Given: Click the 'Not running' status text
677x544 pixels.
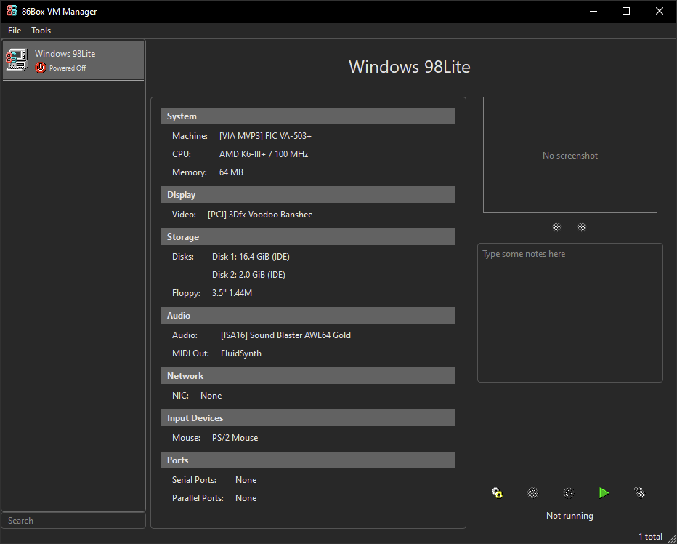Looking at the screenshot, I should tap(569, 516).
